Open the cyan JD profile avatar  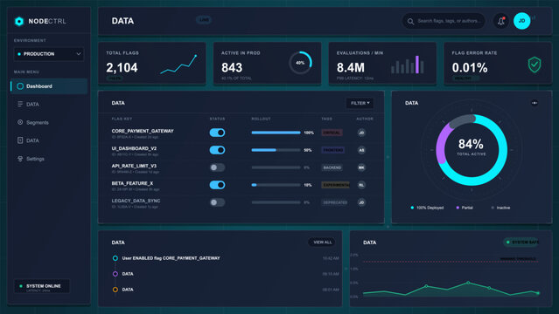(x=521, y=21)
